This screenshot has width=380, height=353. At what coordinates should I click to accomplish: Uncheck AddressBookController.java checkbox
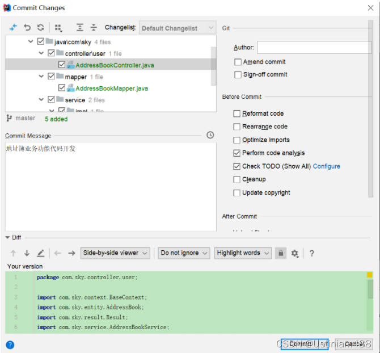point(62,65)
